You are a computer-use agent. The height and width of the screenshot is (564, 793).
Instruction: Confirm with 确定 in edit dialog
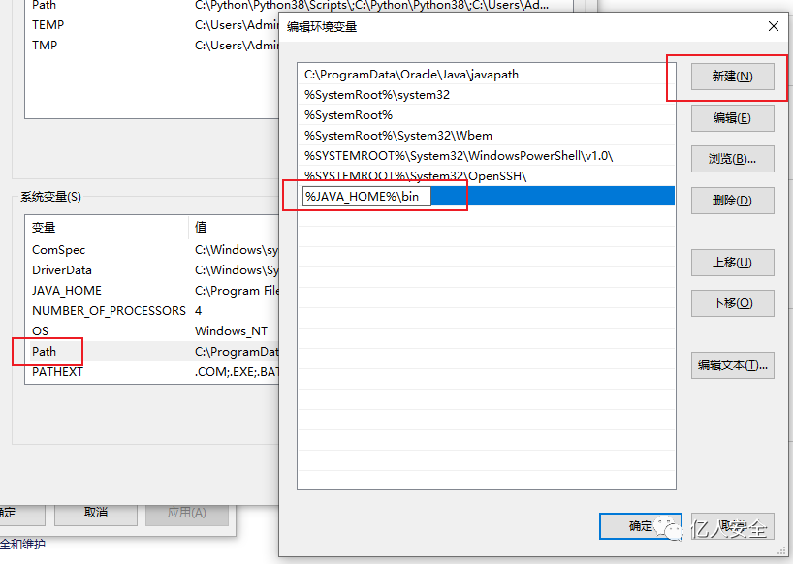(x=640, y=526)
